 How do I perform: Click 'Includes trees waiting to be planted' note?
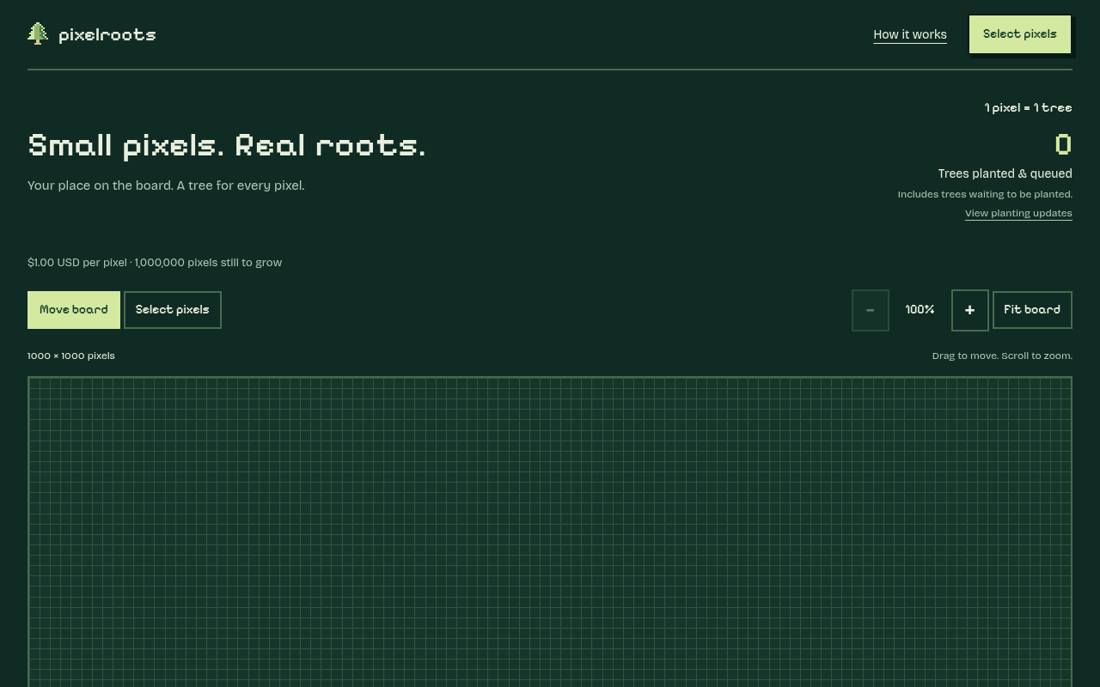click(x=985, y=194)
